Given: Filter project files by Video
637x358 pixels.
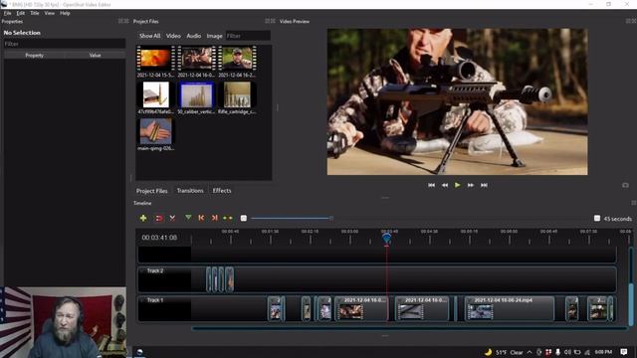Looking at the screenshot, I should click(x=173, y=36).
